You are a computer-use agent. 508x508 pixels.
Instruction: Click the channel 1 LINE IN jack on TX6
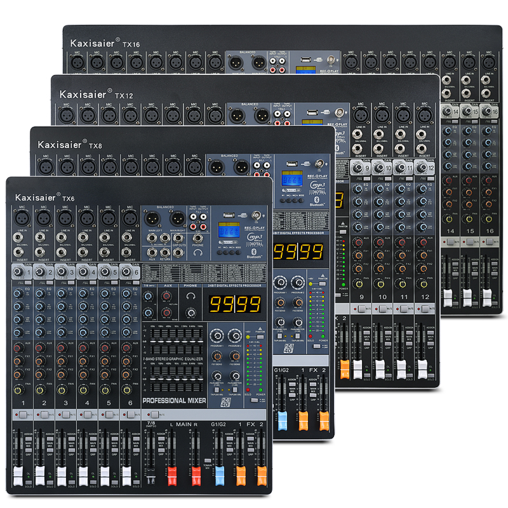coord(18,237)
